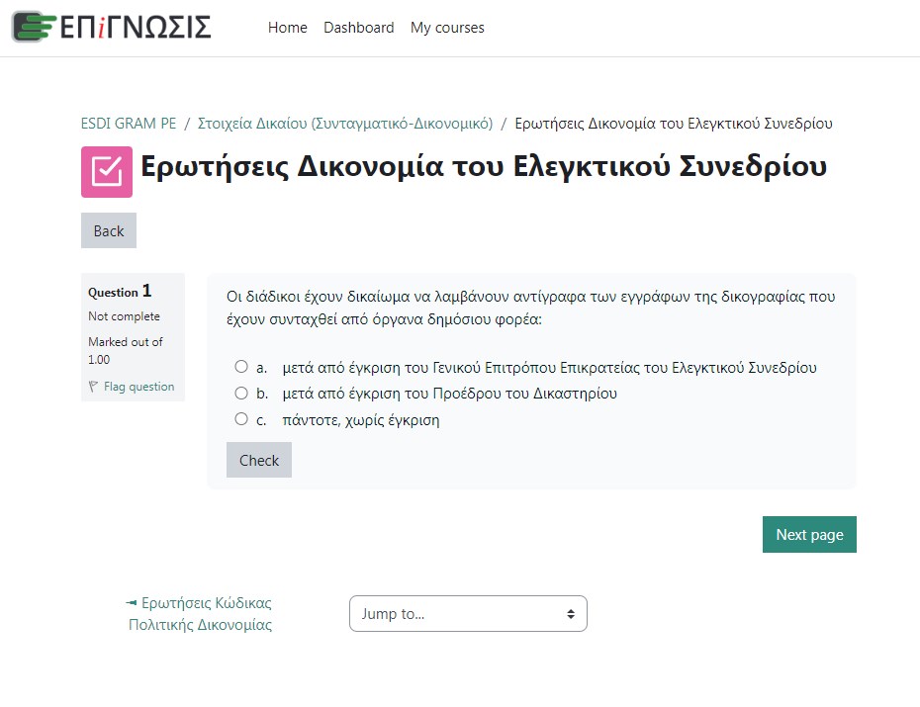Click the ΕΠiΓΝΩΣΙΣ site logo
Image resolution: width=920 pixels, height=707 pixels.
[112, 27]
